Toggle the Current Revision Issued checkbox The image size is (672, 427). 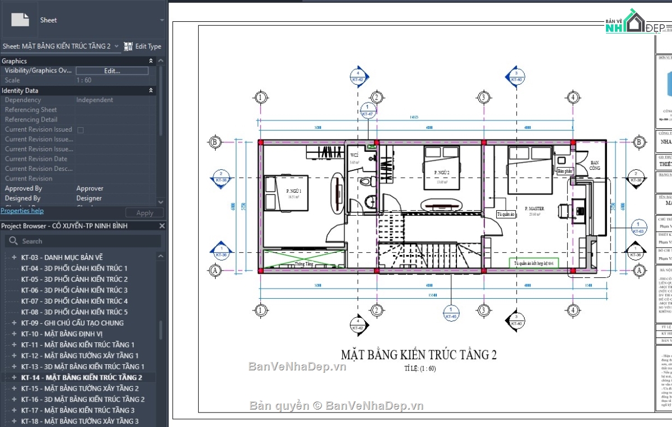click(80, 130)
